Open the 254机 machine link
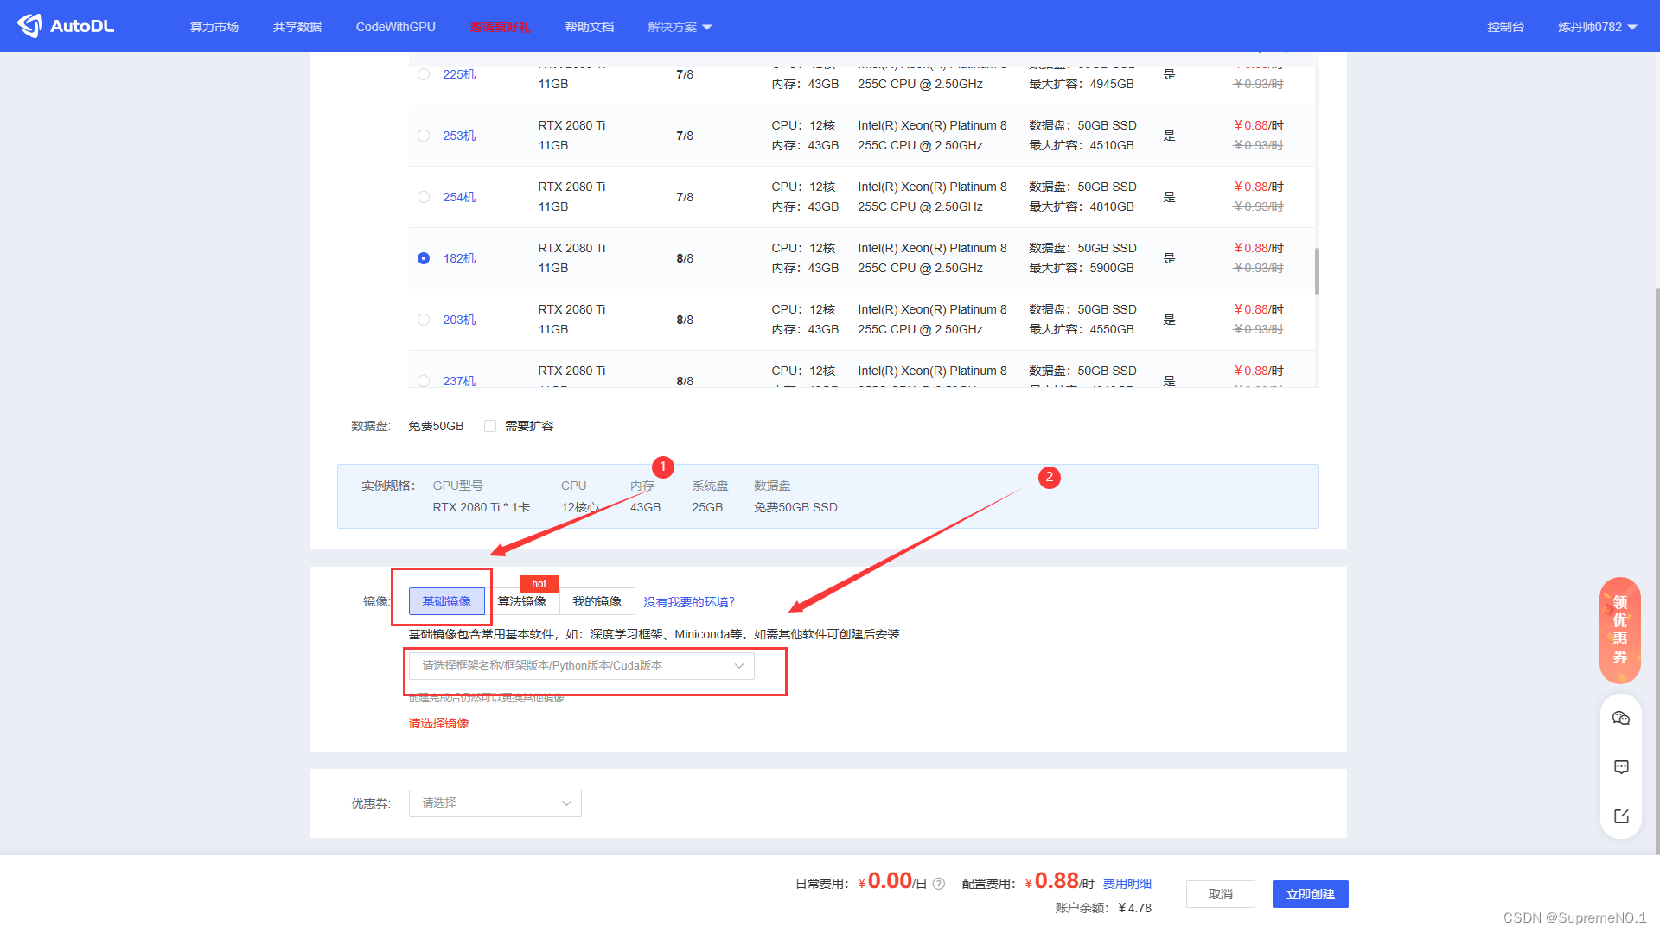 click(459, 197)
